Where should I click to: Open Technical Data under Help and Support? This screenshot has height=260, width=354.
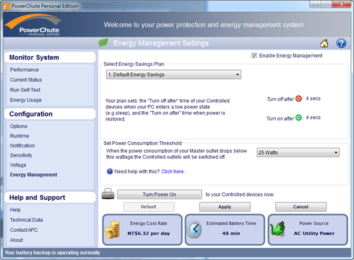[x=27, y=219]
